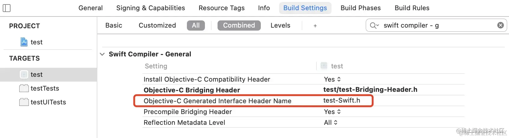Screen dimensions: 509x138
Task: Select the test project file icon
Action: [x=24, y=42]
